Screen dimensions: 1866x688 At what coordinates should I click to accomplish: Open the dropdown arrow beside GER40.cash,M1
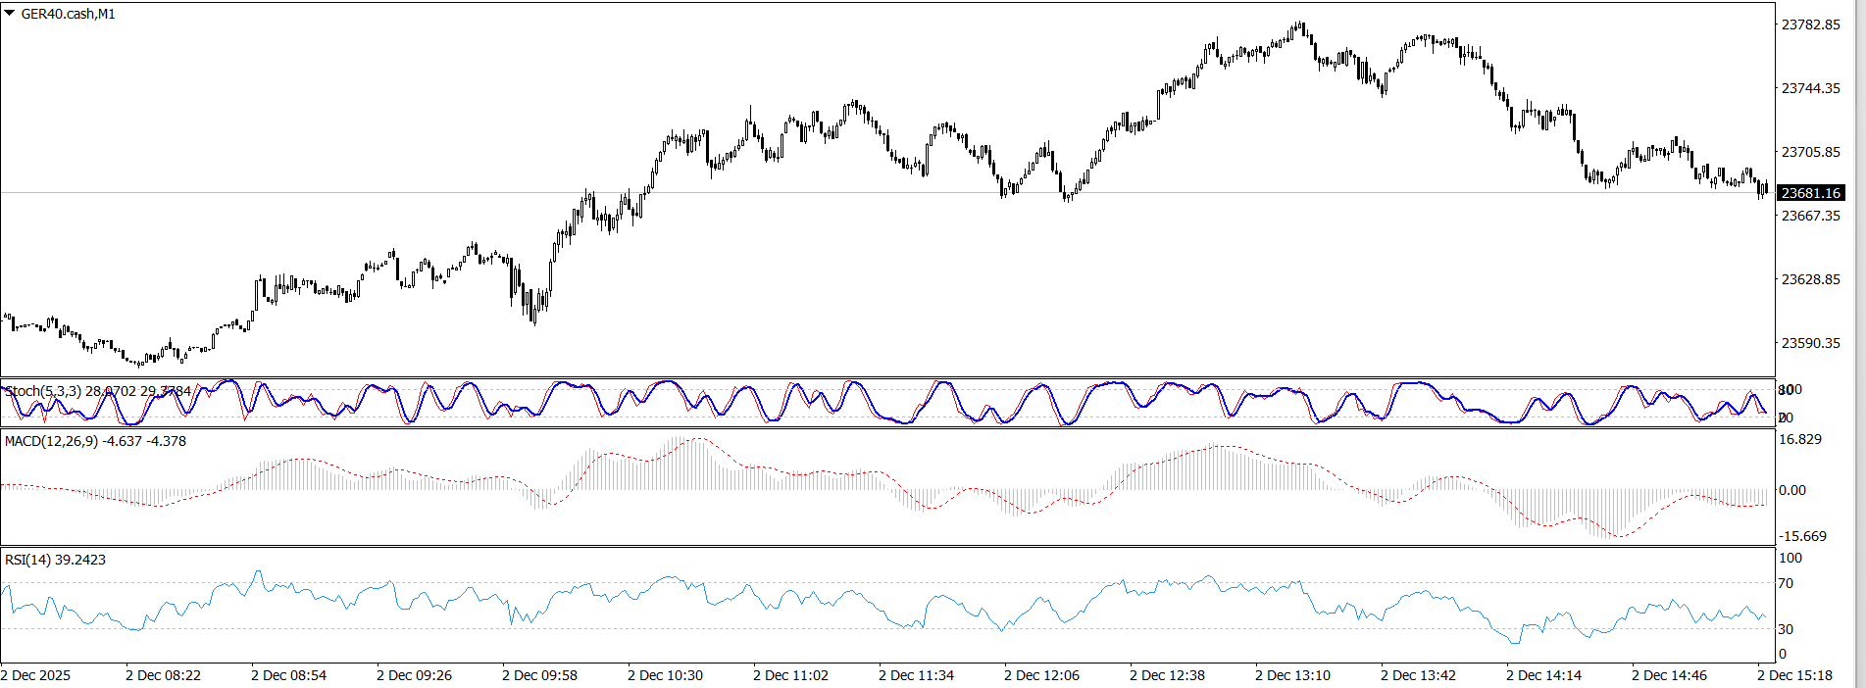point(10,14)
